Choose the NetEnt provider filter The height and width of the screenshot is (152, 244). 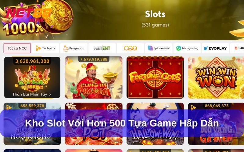click(102, 48)
